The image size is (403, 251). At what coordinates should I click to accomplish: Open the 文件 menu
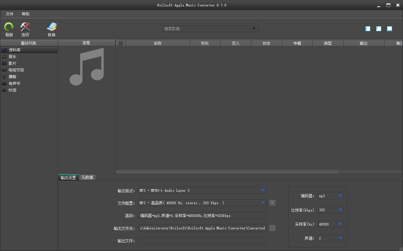[10, 14]
